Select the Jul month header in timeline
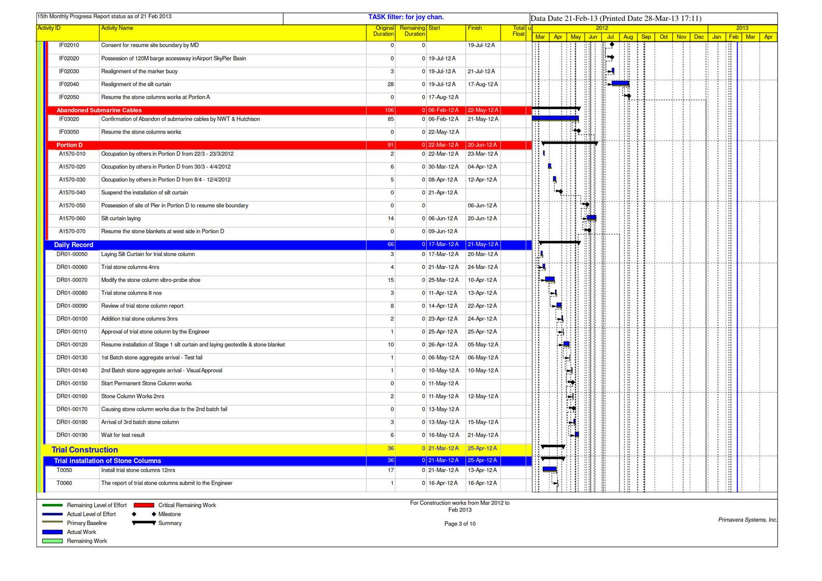This screenshot has width=822, height=581. [x=610, y=37]
